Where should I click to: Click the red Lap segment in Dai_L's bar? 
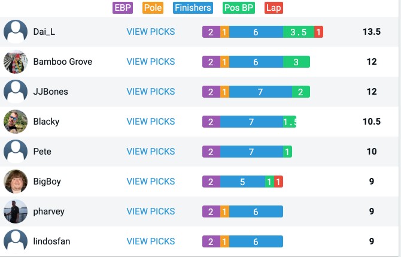click(x=318, y=32)
